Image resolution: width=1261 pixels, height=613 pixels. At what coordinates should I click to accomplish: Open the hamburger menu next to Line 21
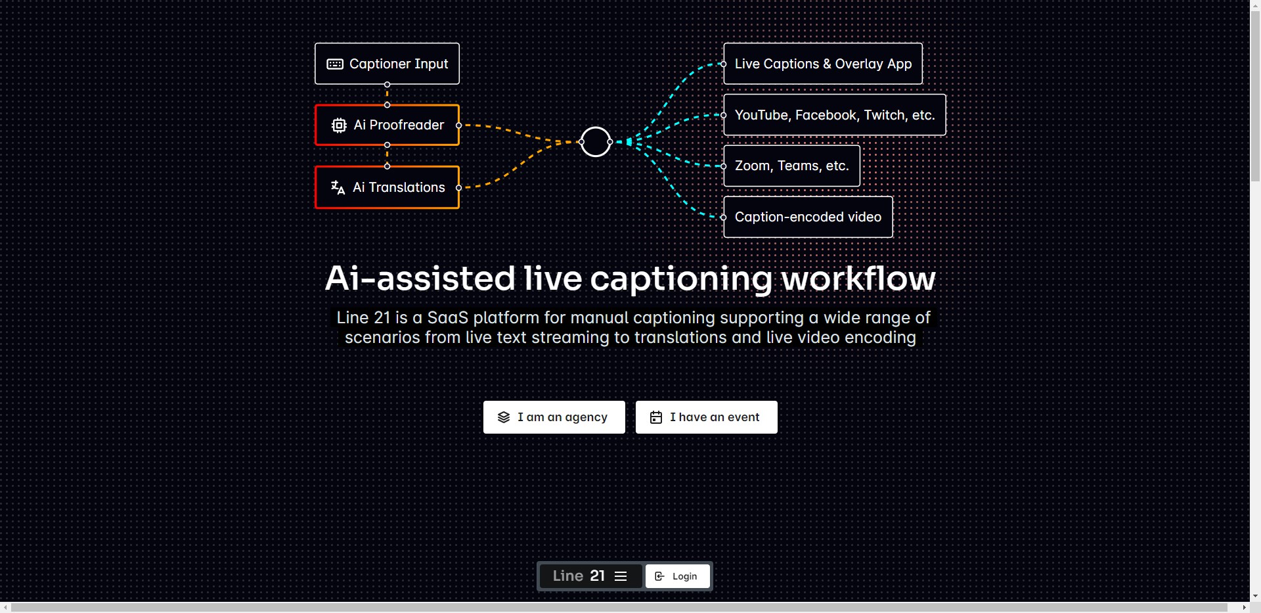point(621,576)
